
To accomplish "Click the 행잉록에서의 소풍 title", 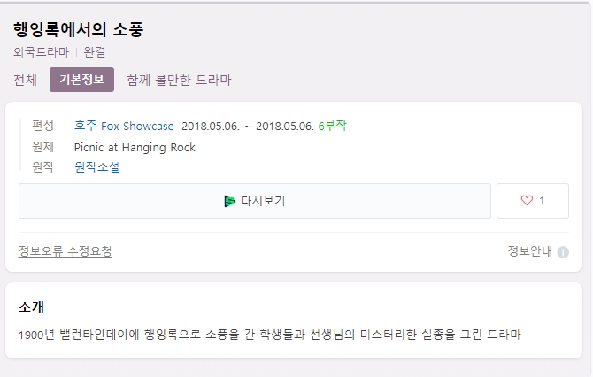I will pyautogui.click(x=78, y=29).
